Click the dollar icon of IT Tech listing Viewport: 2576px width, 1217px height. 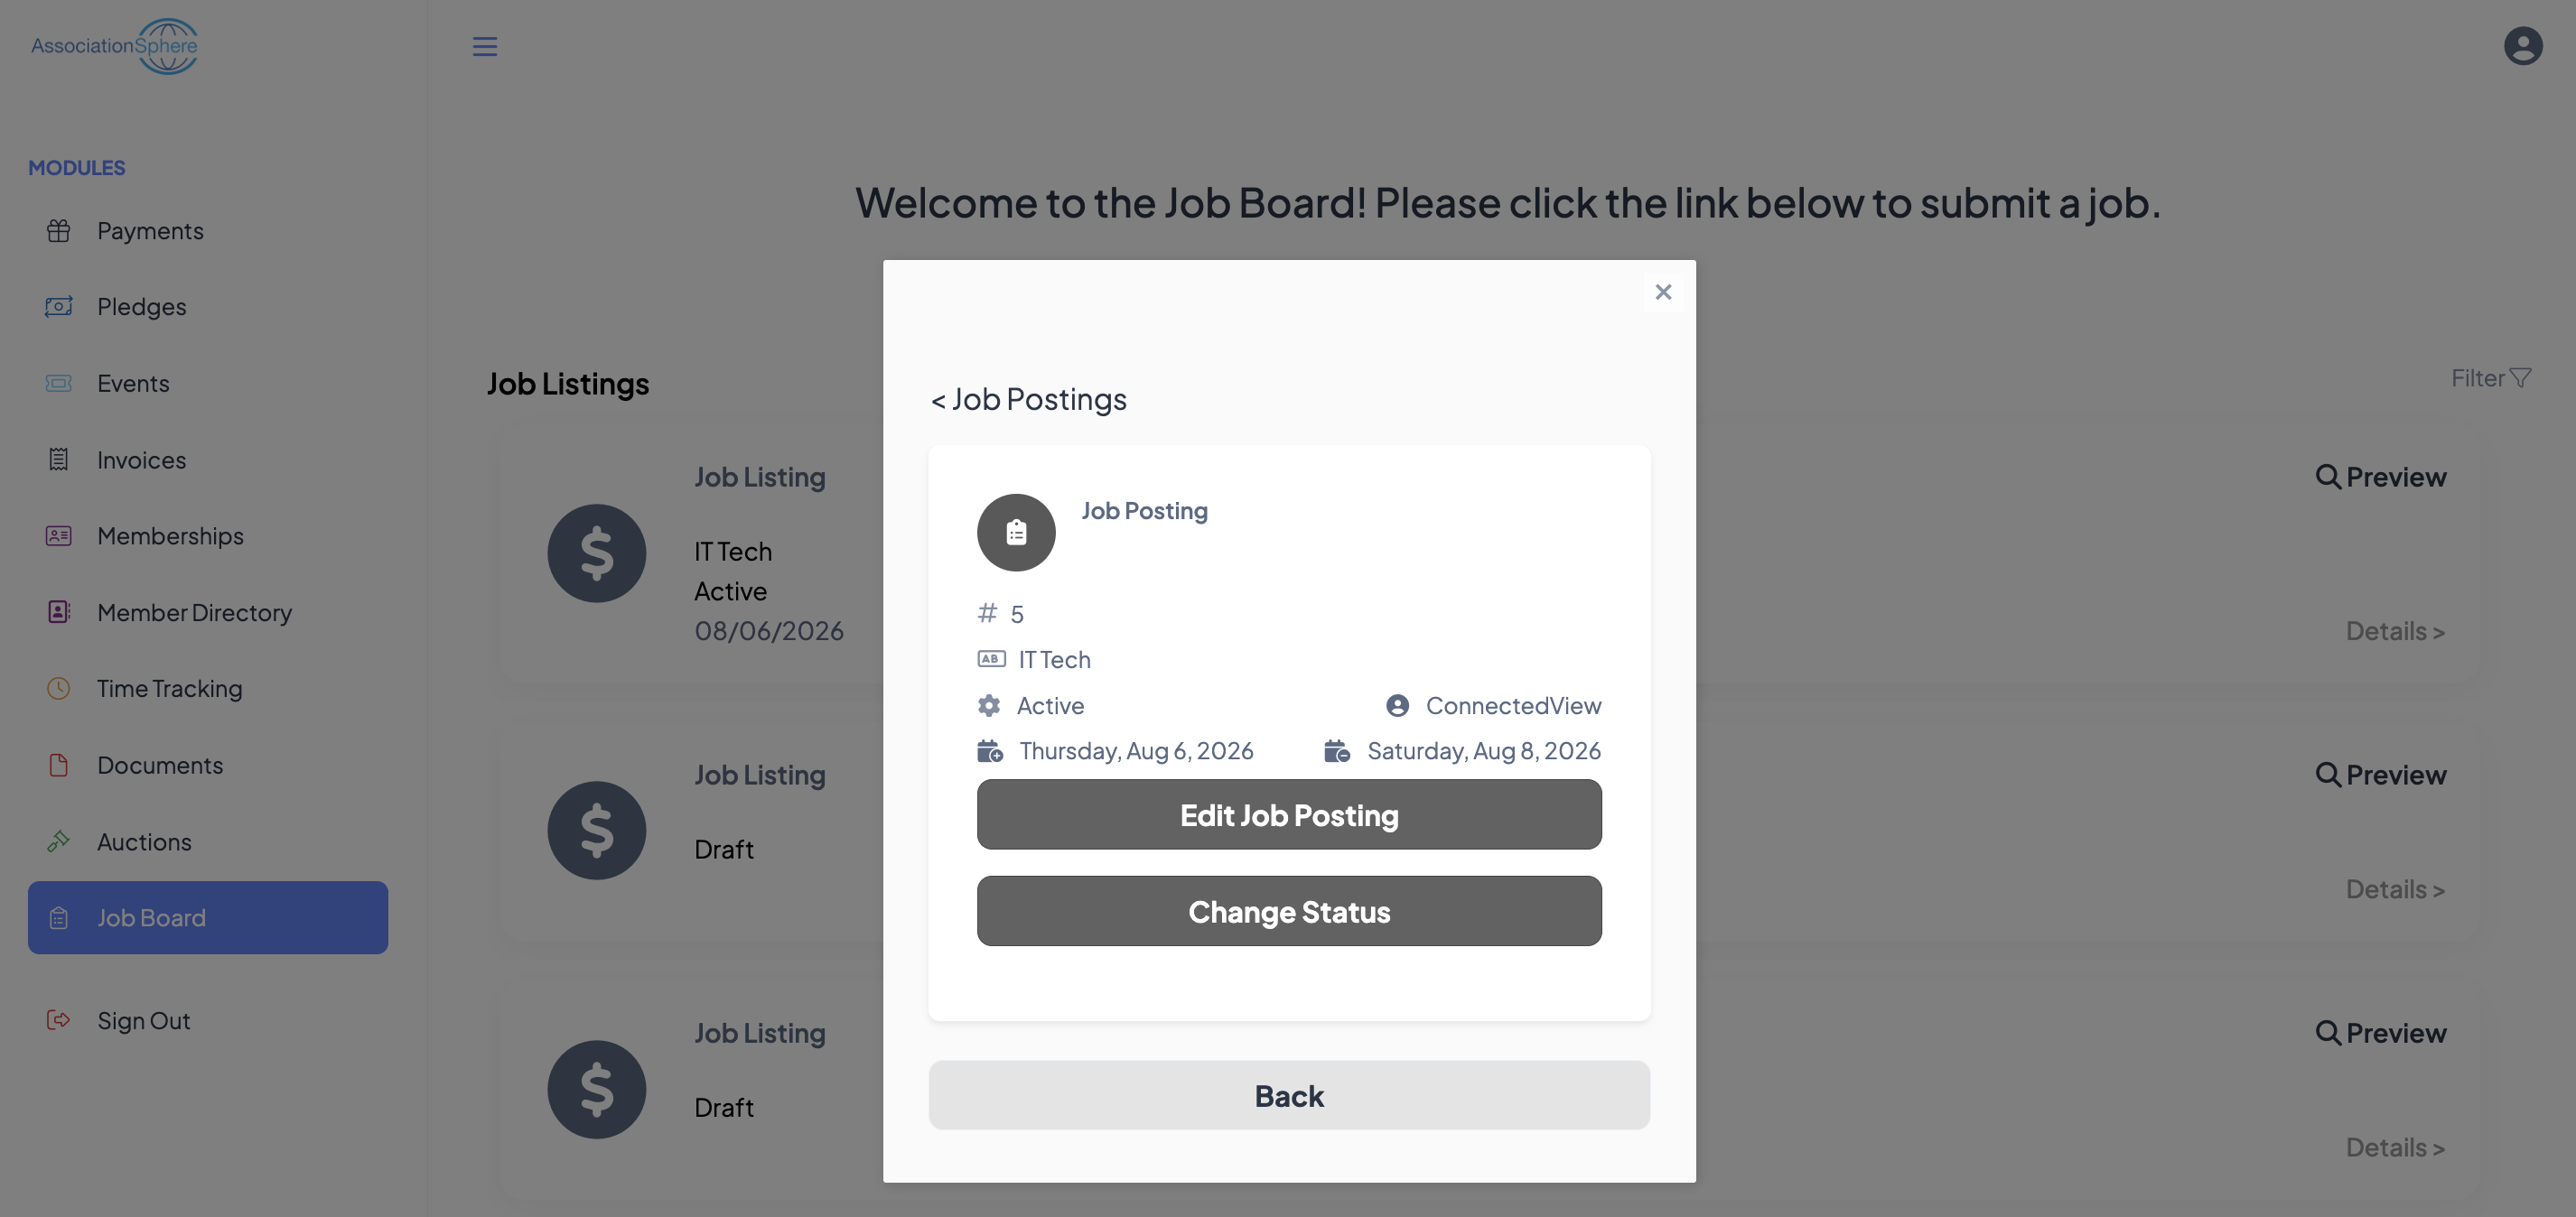597,553
